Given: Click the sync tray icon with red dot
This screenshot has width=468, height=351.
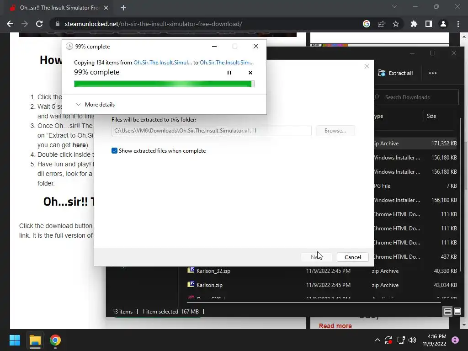Looking at the screenshot, I should point(388,340).
